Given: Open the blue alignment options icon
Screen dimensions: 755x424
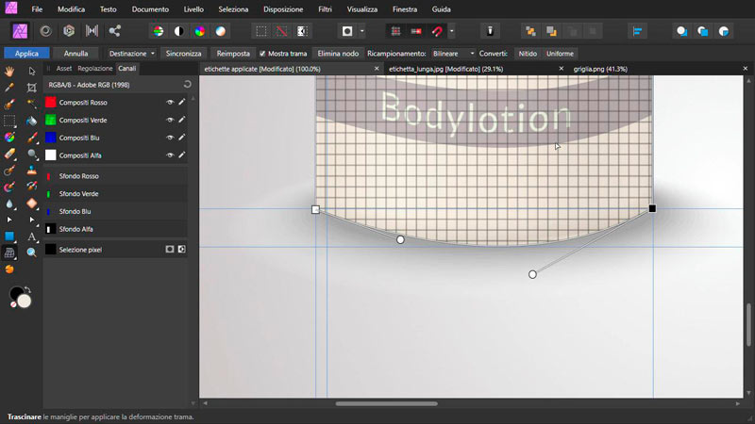Looking at the screenshot, I should tap(638, 31).
